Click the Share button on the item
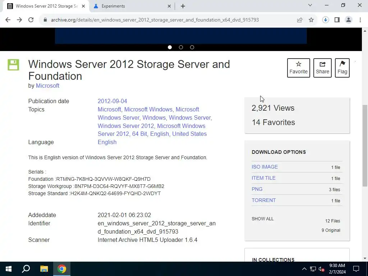 coord(322,68)
